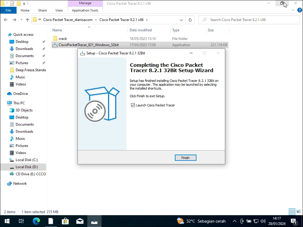This screenshot has height=227, width=303.
Task: Open Task View on the taskbar
Action: point(21,221)
